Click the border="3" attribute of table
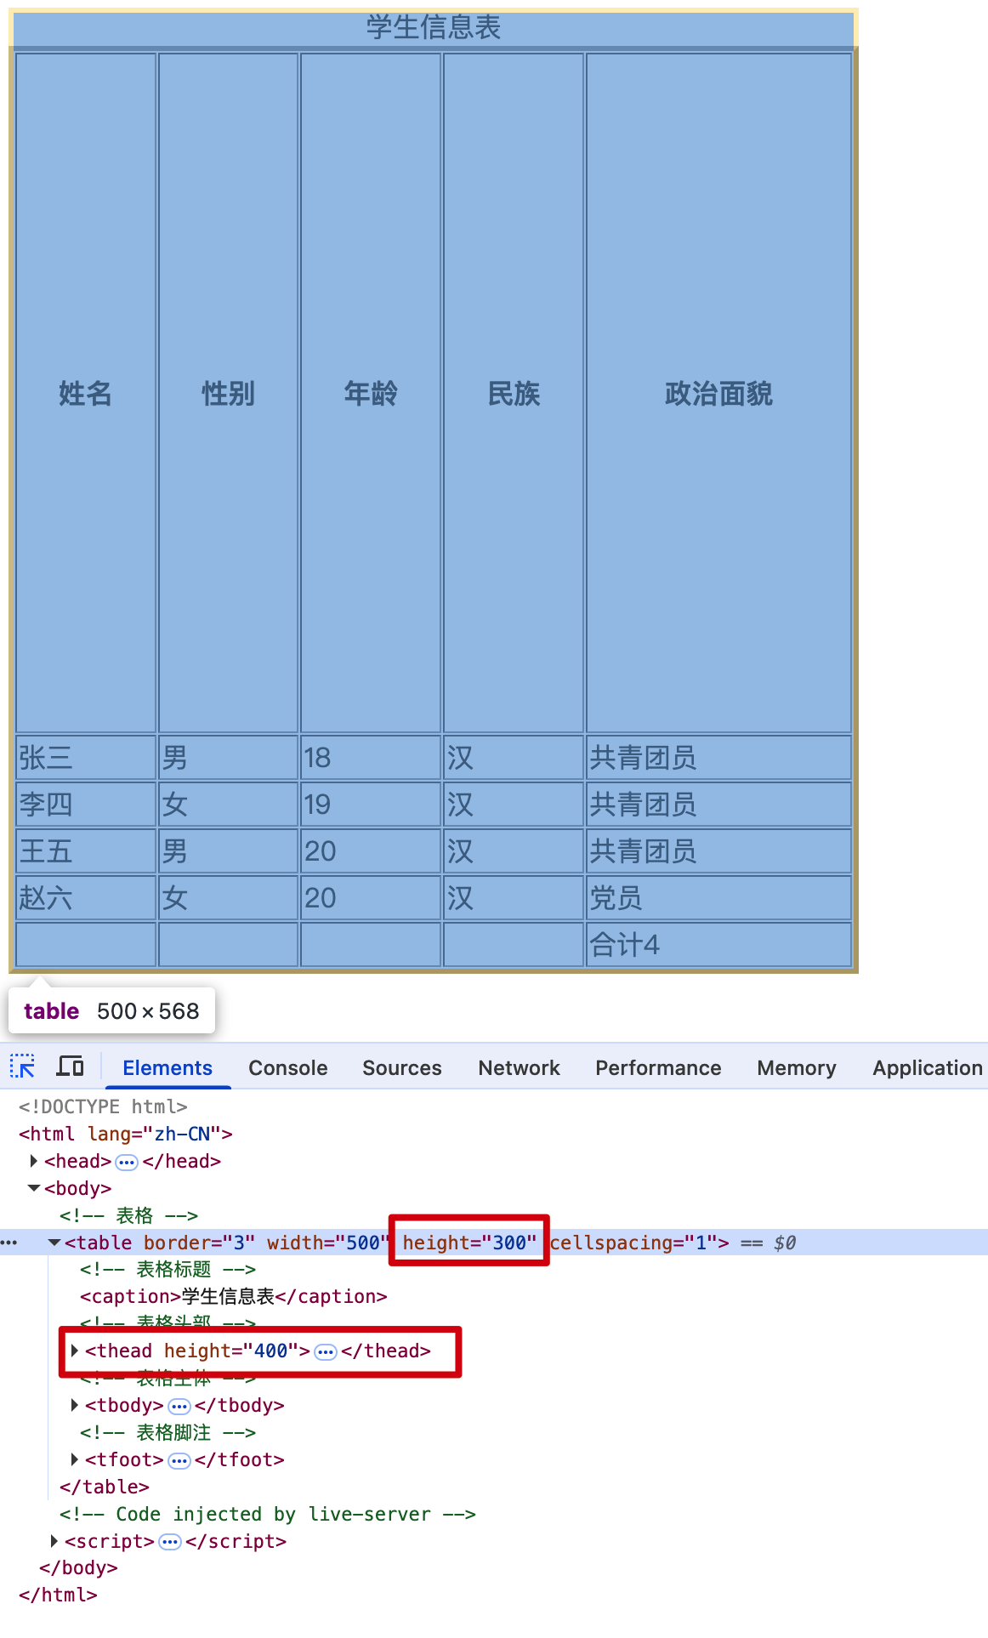988x1638 pixels. pyautogui.click(x=199, y=1243)
